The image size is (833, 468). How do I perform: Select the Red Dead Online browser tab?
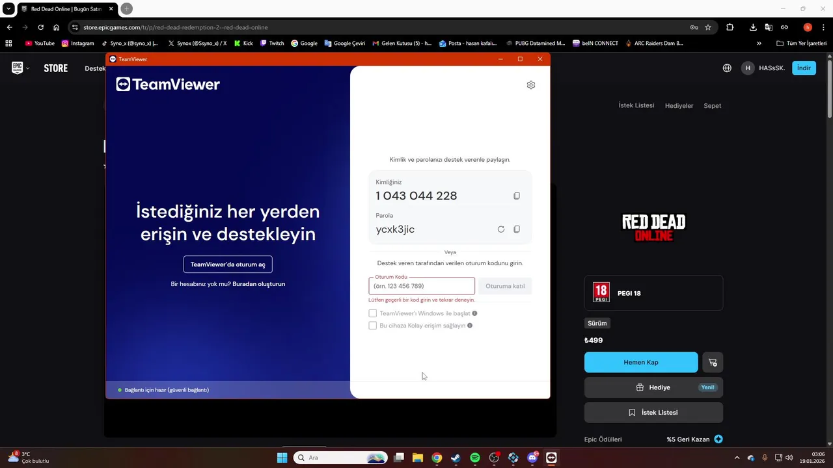(67, 9)
